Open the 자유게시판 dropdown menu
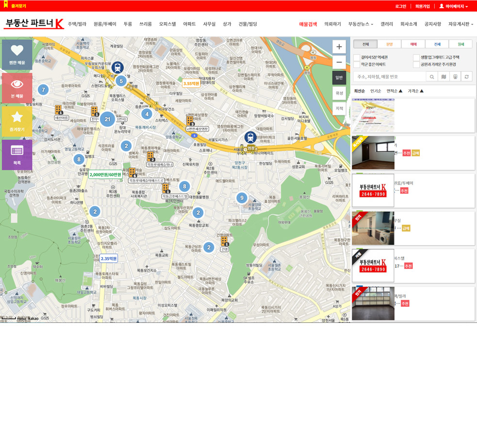This screenshot has height=437, width=477. coord(461,24)
